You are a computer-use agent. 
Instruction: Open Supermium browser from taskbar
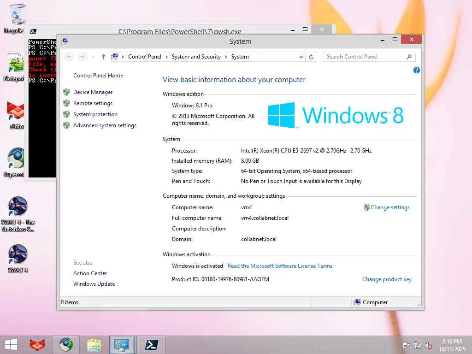coord(66,345)
